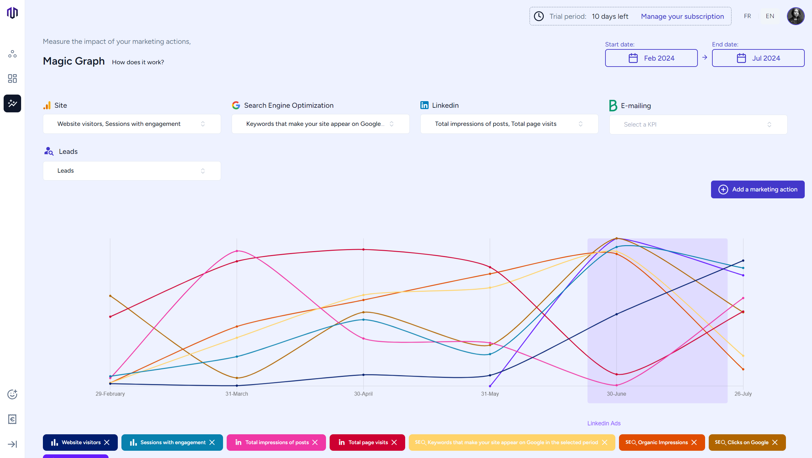Click Add a marketing action button
Viewport: 812px width, 458px height.
757,189
